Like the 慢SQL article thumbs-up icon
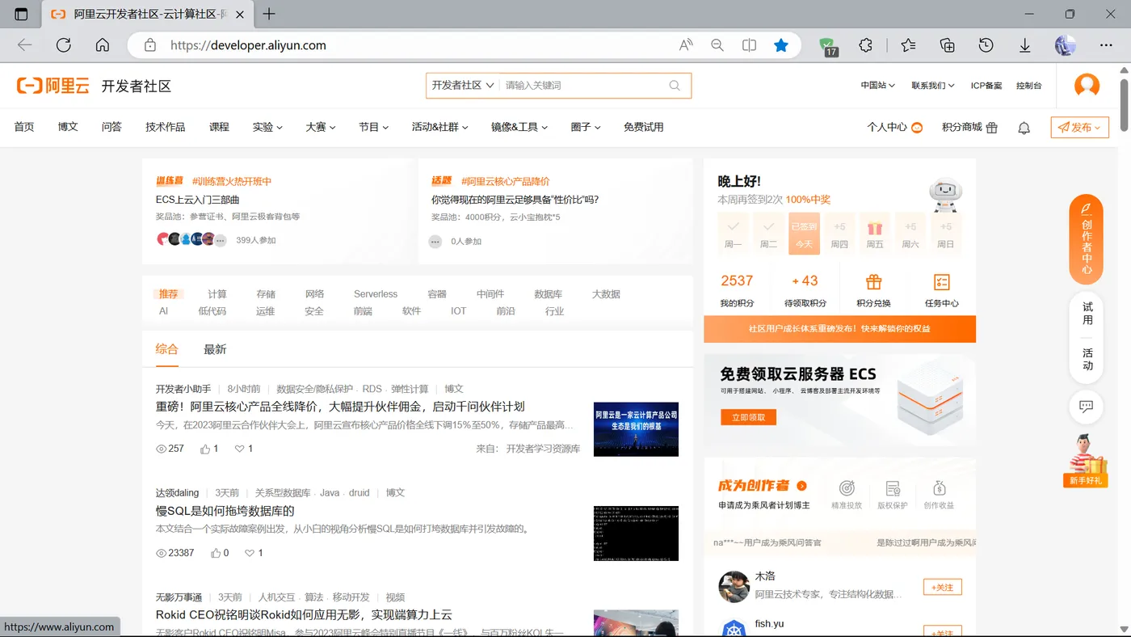 [216, 553]
